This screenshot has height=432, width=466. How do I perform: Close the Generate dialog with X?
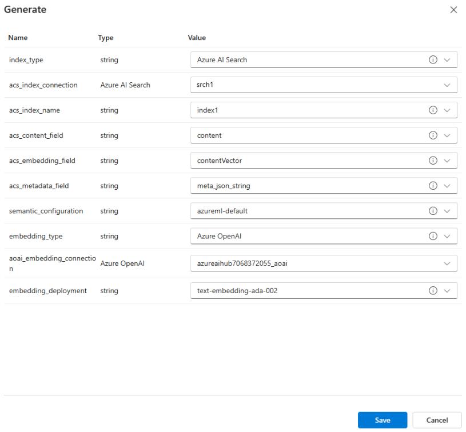point(454,10)
